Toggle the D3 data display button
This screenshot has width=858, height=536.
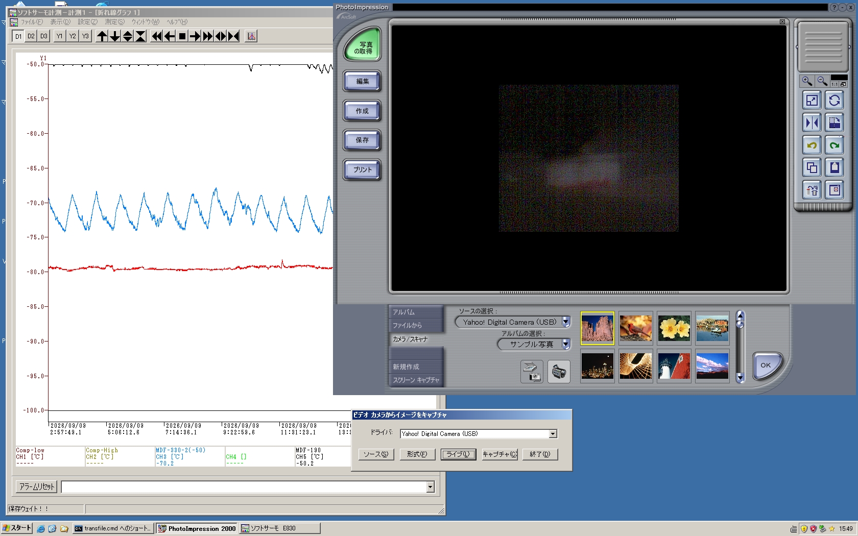pyautogui.click(x=44, y=36)
